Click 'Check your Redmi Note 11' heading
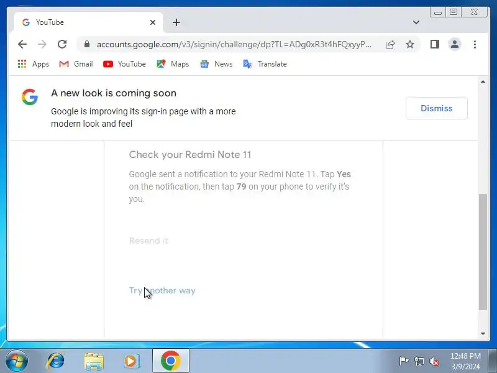The image size is (497, 373). tap(190, 154)
